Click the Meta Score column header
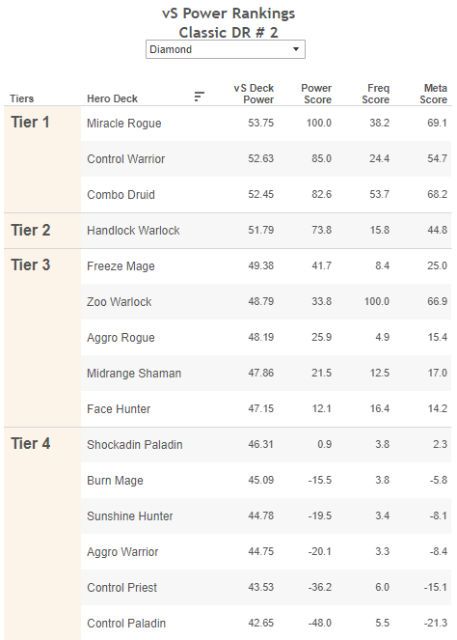 click(433, 94)
